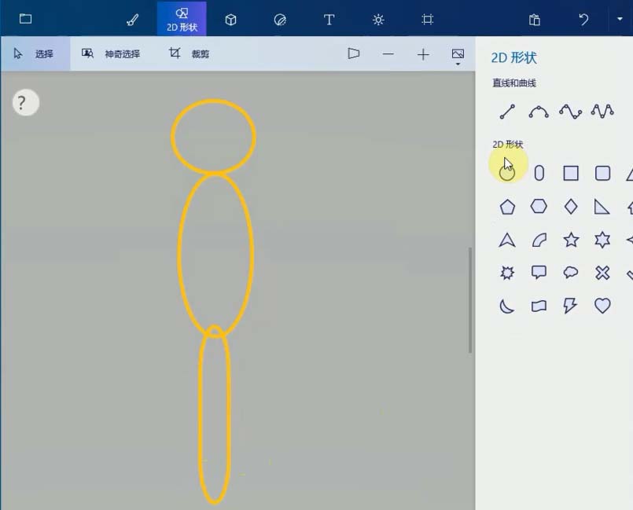
Task: Choose the 神奇选择 tool
Action: [111, 53]
